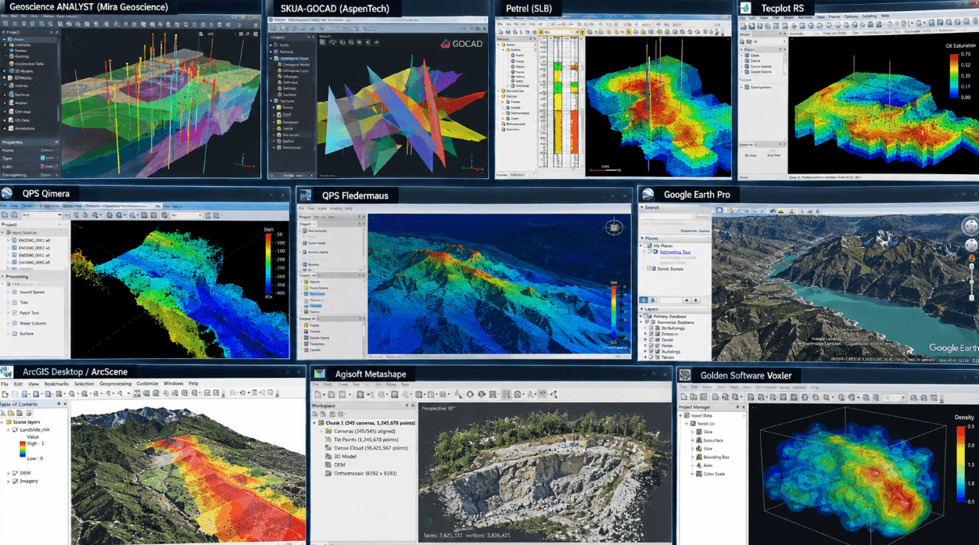Click the Orthomosaic item icon in Metashape Workspace

[328, 473]
